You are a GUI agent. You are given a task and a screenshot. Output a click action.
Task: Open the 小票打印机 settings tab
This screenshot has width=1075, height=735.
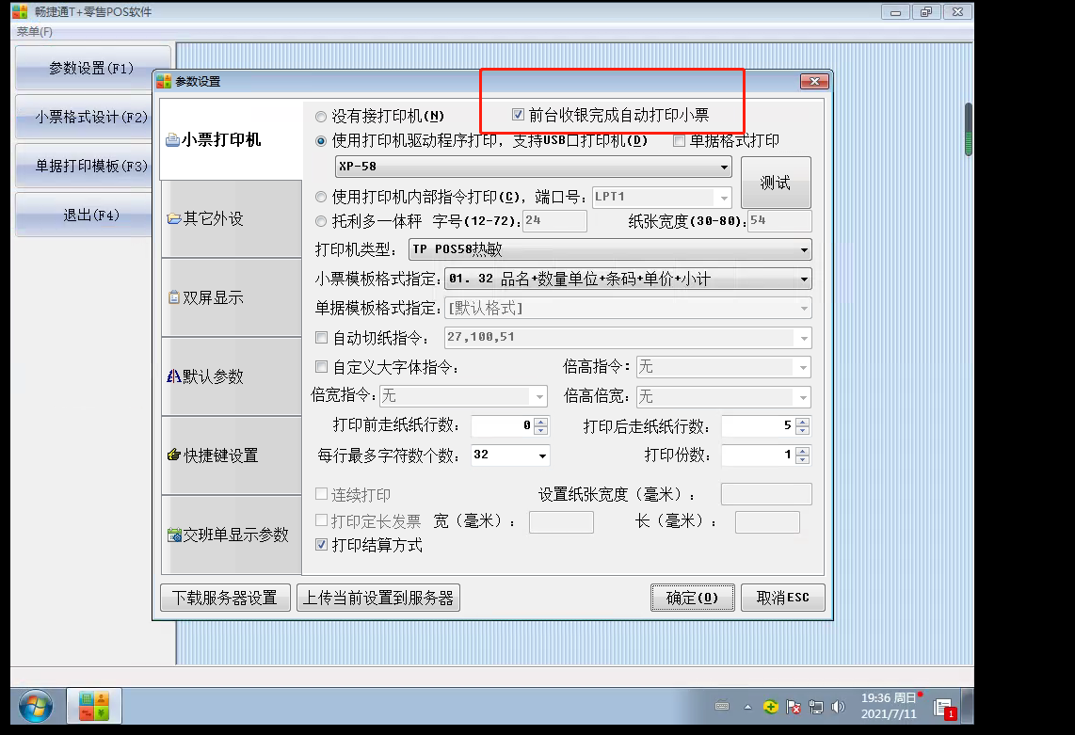coord(231,140)
